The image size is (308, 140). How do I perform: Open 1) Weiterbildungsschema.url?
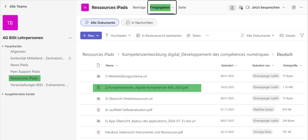click(126, 76)
